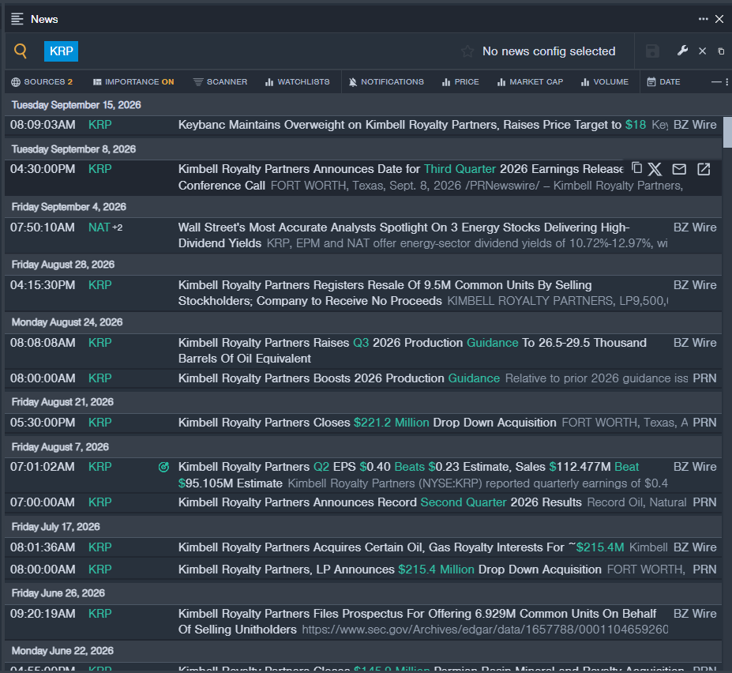Click the hamburger menu icon next to News
This screenshot has width=732, height=673.
point(17,19)
